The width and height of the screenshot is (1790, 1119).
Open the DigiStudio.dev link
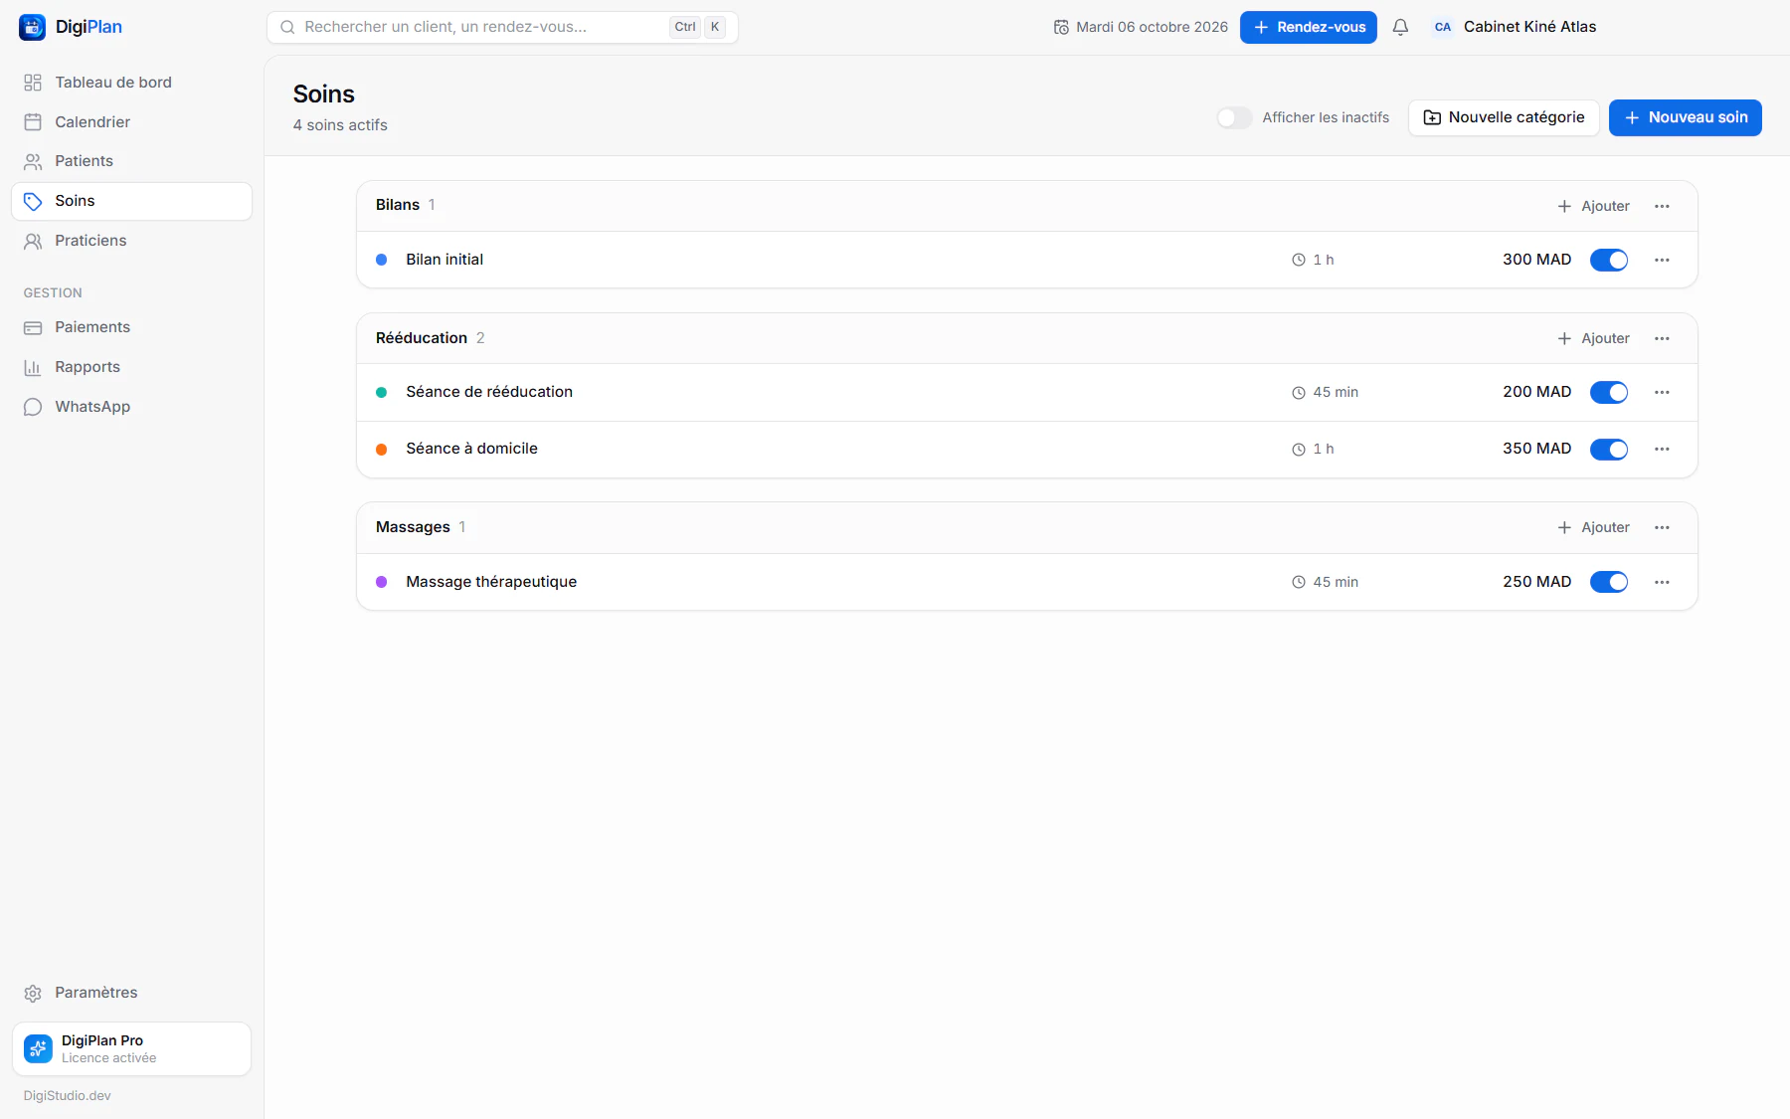68,1095
